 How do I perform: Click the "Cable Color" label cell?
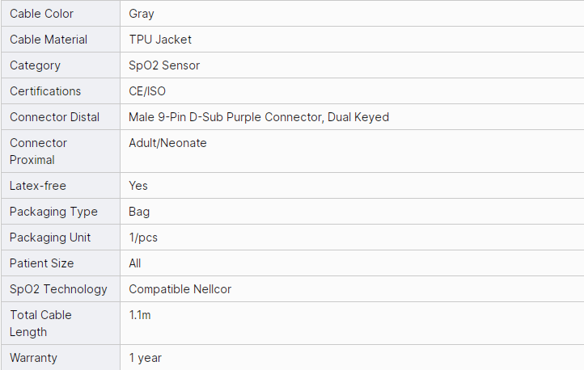point(41,14)
